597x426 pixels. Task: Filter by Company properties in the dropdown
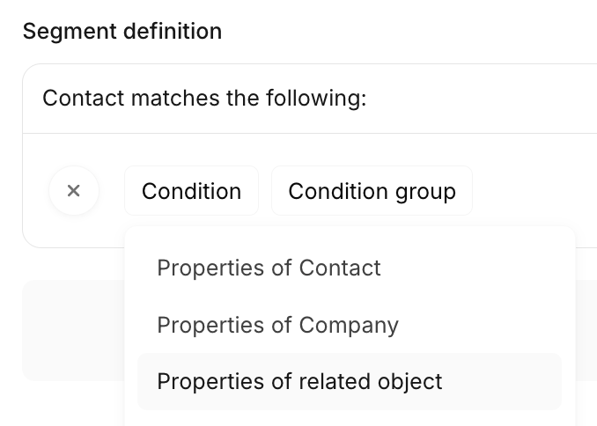(x=277, y=325)
